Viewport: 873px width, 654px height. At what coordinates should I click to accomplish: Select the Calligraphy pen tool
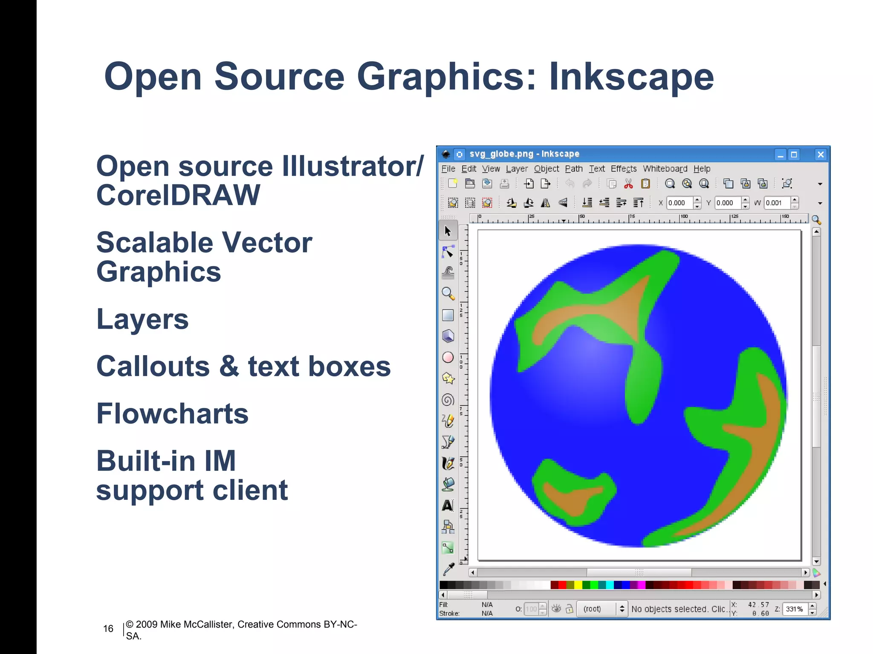tap(448, 463)
